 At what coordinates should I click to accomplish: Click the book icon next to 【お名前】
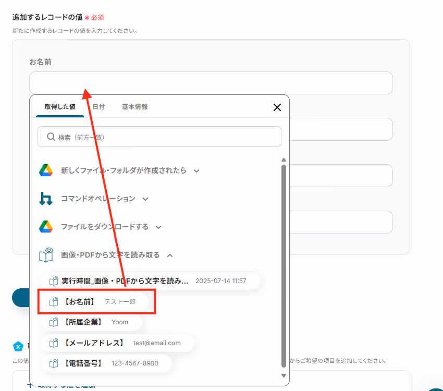tap(54, 302)
